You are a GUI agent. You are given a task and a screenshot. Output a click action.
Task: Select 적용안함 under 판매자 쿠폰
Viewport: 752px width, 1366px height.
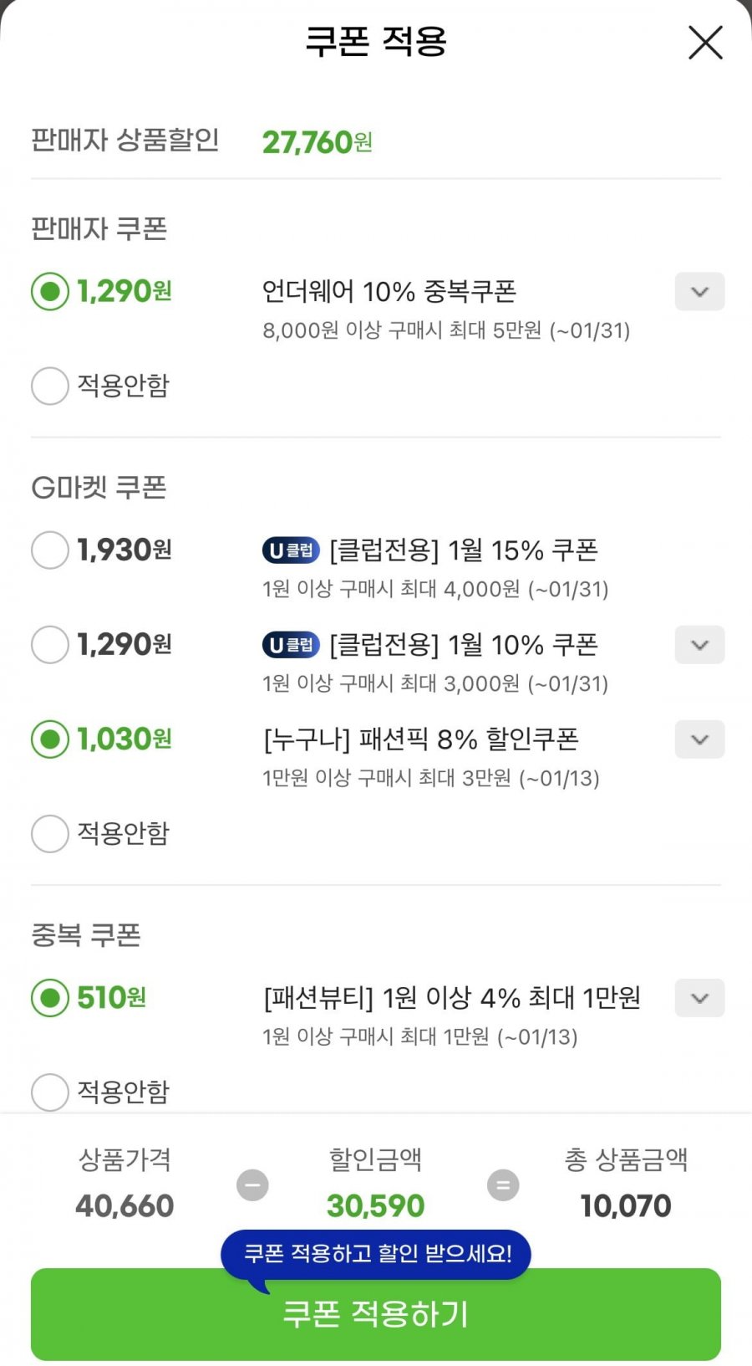[x=50, y=386]
